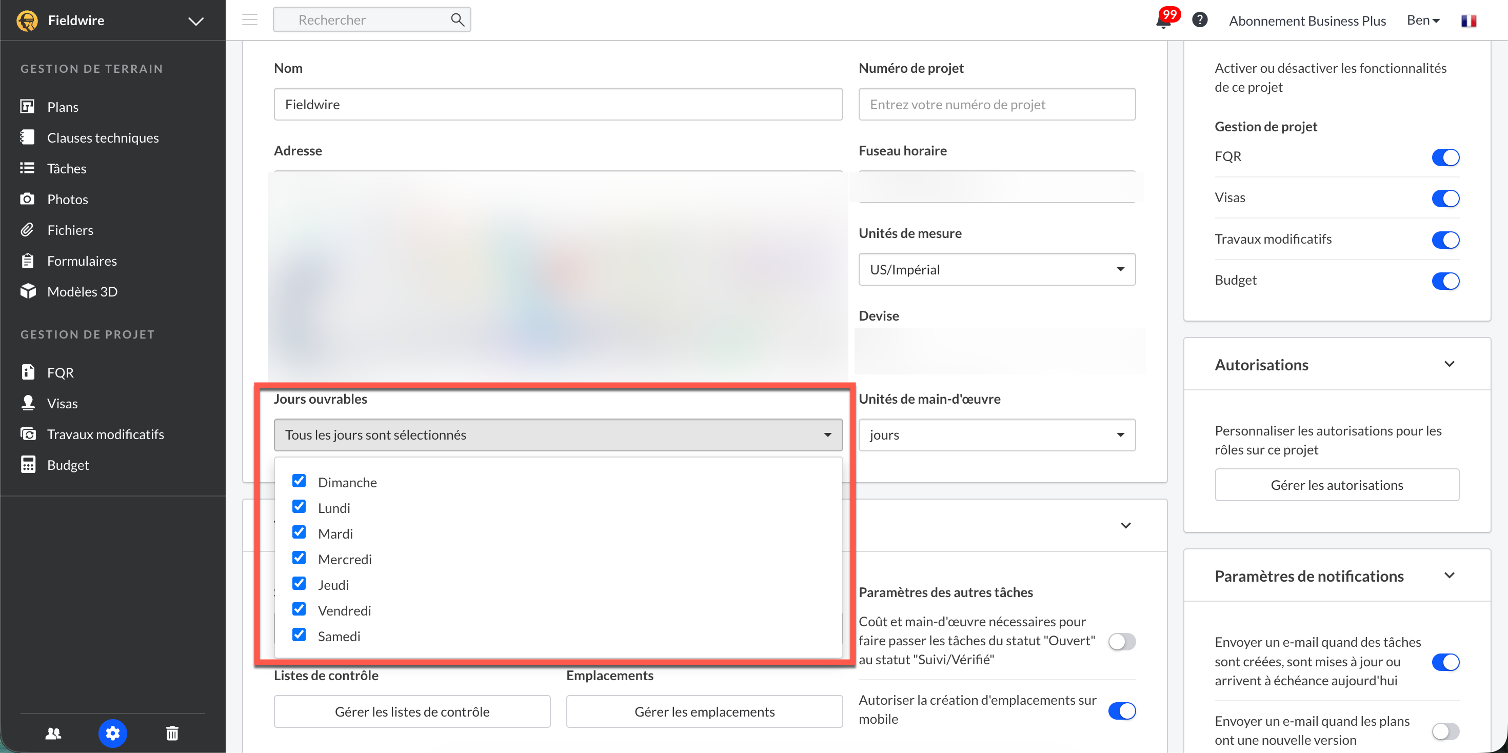Uncheck the Samedi checkbox
The width and height of the screenshot is (1508, 753).
pyautogui.click(x=299, y=635)
